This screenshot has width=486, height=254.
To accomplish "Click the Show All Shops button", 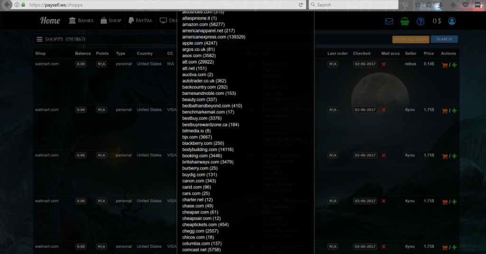I will pyautogui.click(x=411, y=39).
